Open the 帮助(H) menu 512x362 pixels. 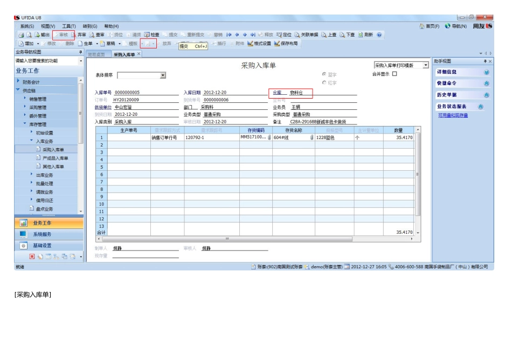(112, 26)
